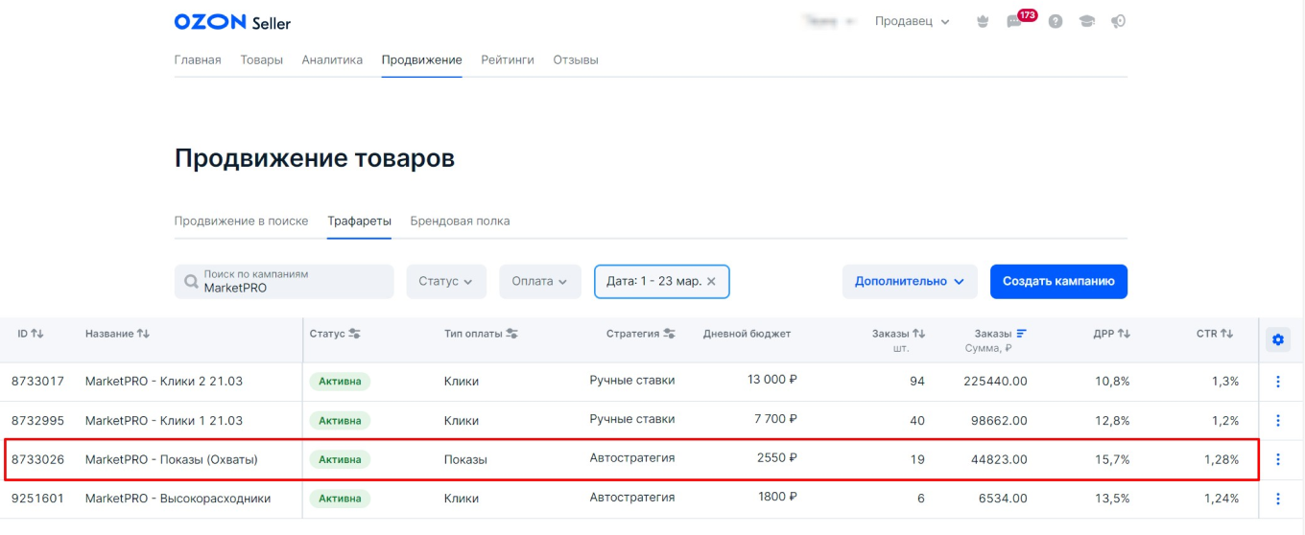Open the Статус column filter icon
1305x535 pixels.
(x=354, y=334)
